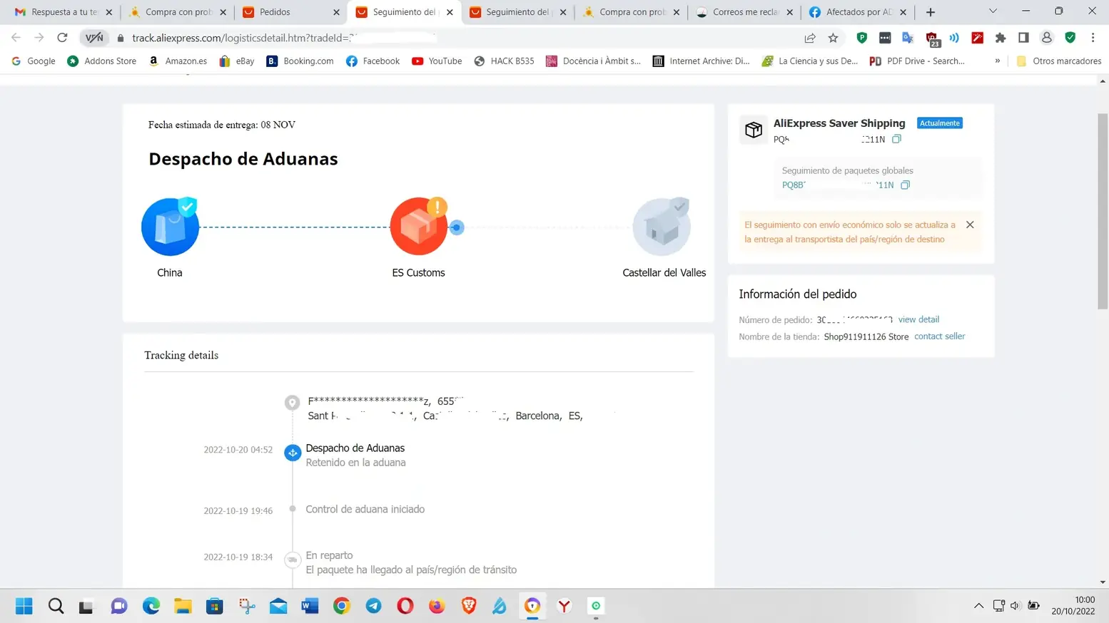Copy the global package tracking number
The width and height of the screenshot is (1109, 623).
pyautogui.click(x=906, y=185)
